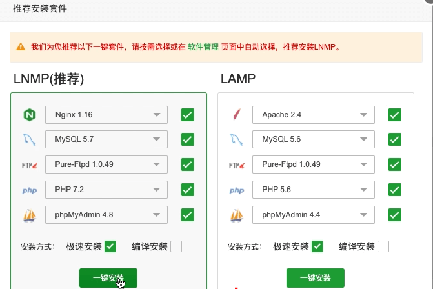Open the MySQL 5.6 version dropdown
Image resolution: width=433 pixels, height=289 pixels.
[314, 139]
